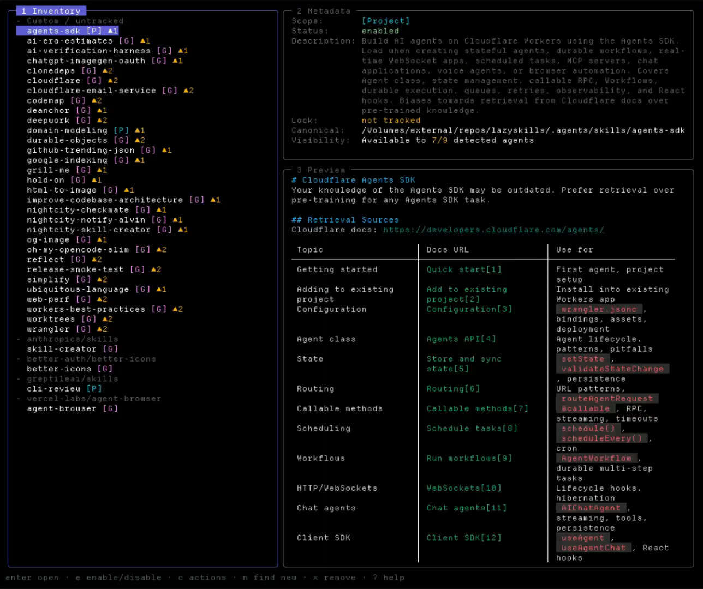Select web-perf in the inventory
The height and width of the screenshot is (589, 703).
67,299
